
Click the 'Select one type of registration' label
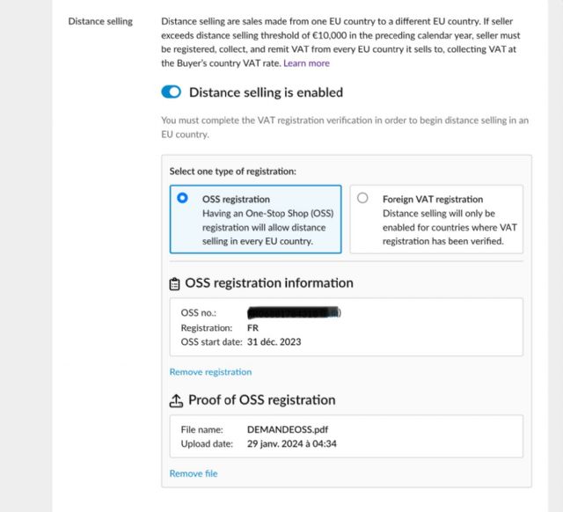click(232, 171)
